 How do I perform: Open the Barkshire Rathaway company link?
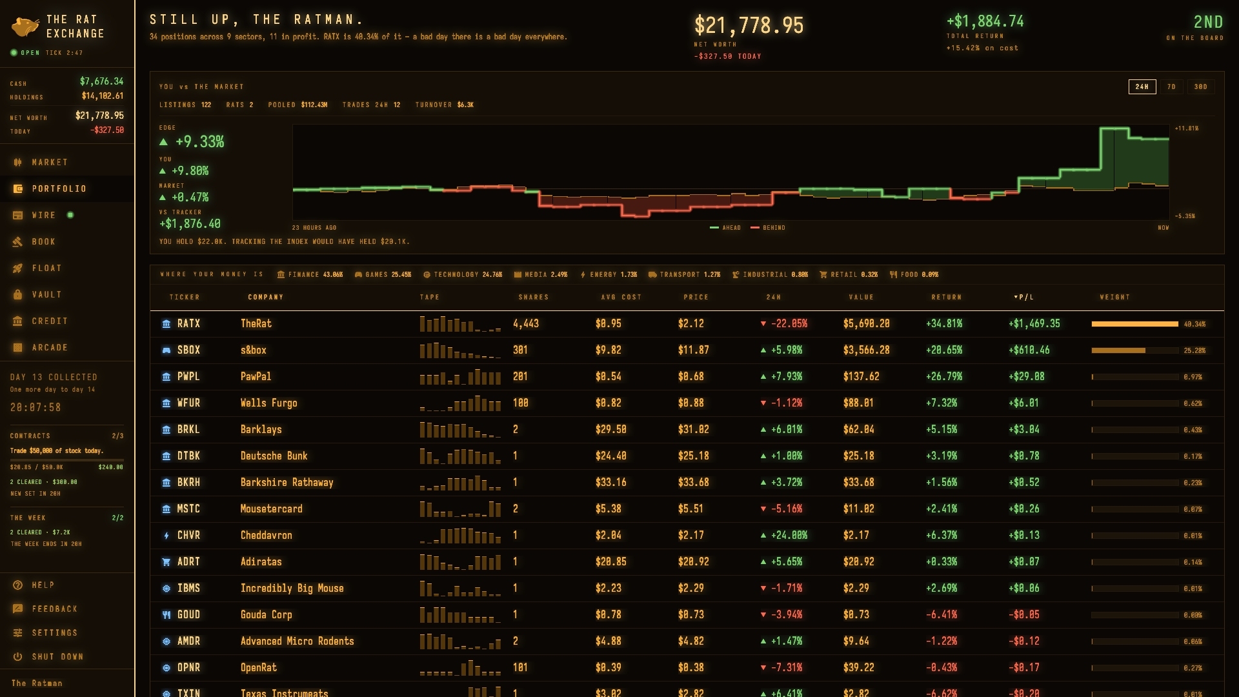pyautogui.click(x=287, y=482)
